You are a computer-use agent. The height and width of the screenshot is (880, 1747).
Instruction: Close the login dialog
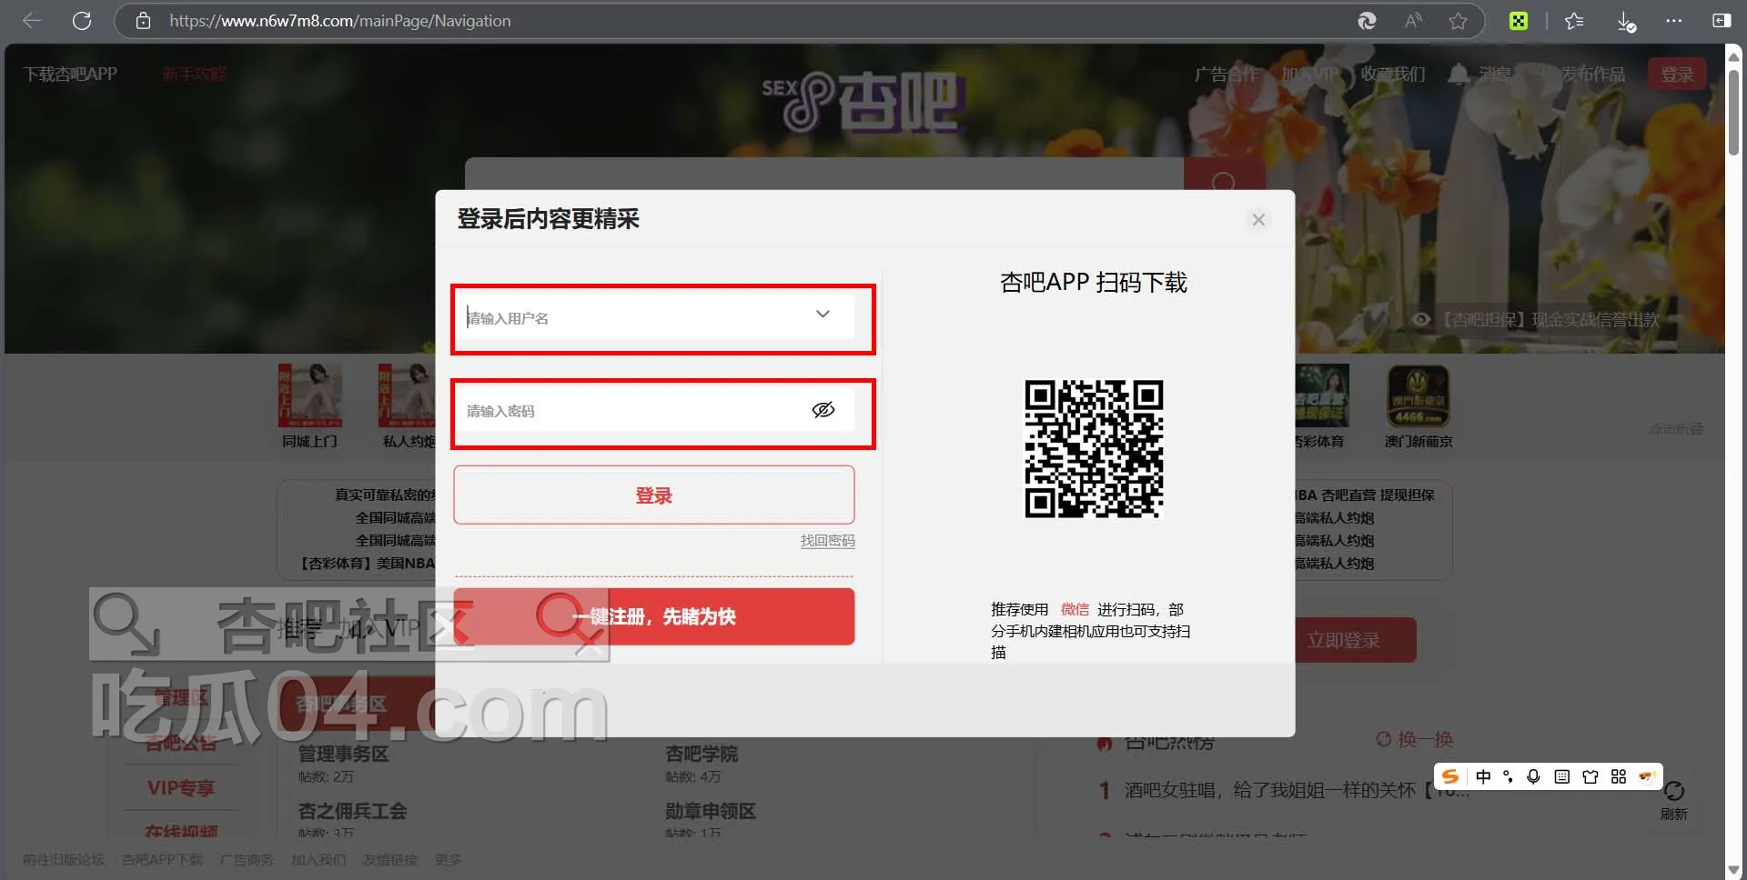1258,220
